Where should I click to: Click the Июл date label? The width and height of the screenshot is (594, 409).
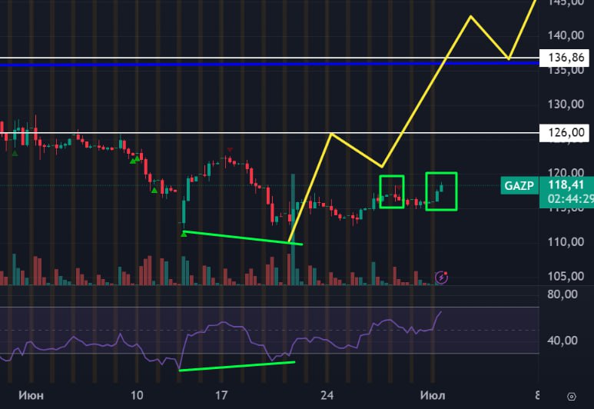pos(433,396)
